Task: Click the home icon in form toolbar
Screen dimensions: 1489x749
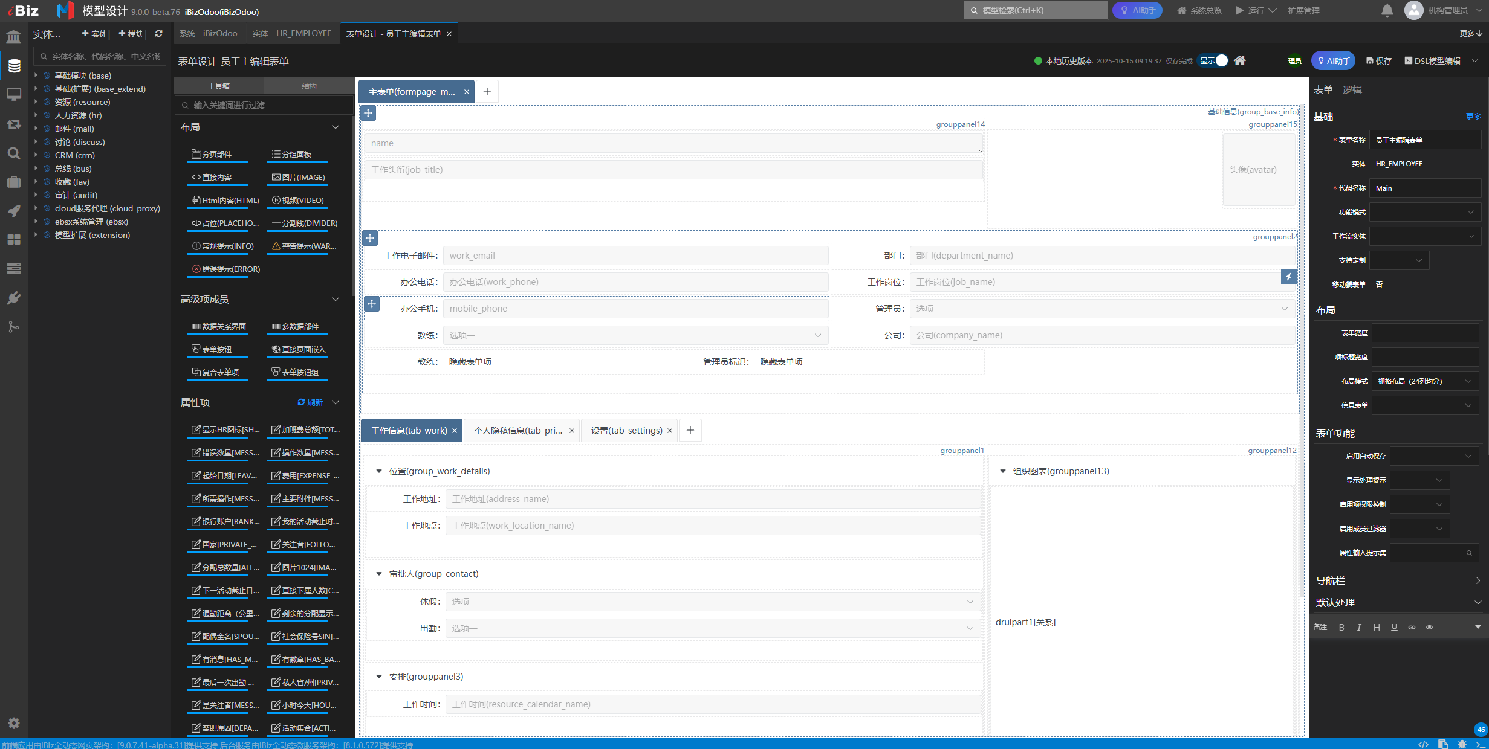Action: pyautogui.click(x=1240, y=60)
